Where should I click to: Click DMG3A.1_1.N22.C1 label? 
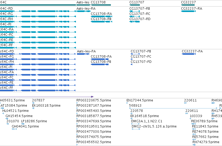147,121
